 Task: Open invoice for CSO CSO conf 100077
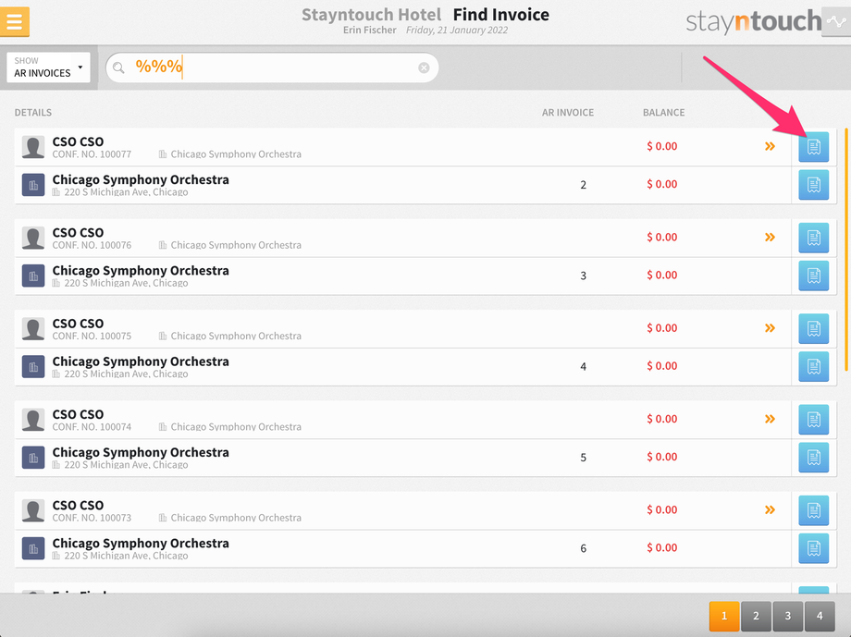[x=814, y=146]
